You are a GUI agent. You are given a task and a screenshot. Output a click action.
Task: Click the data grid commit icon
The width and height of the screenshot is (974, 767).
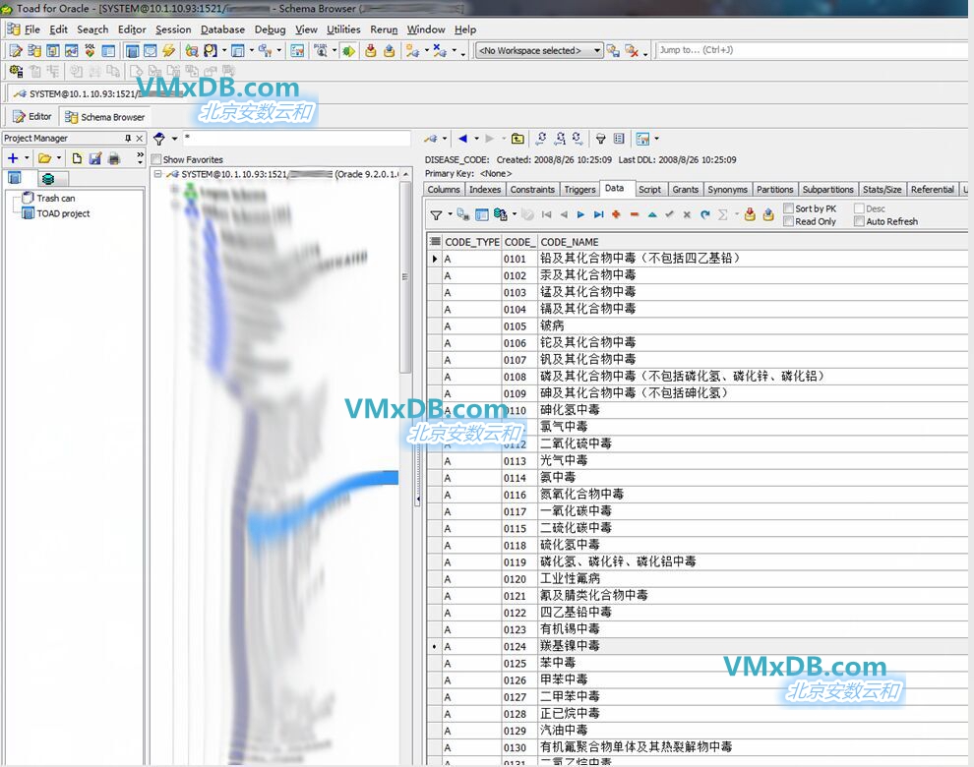click(750, 215)
